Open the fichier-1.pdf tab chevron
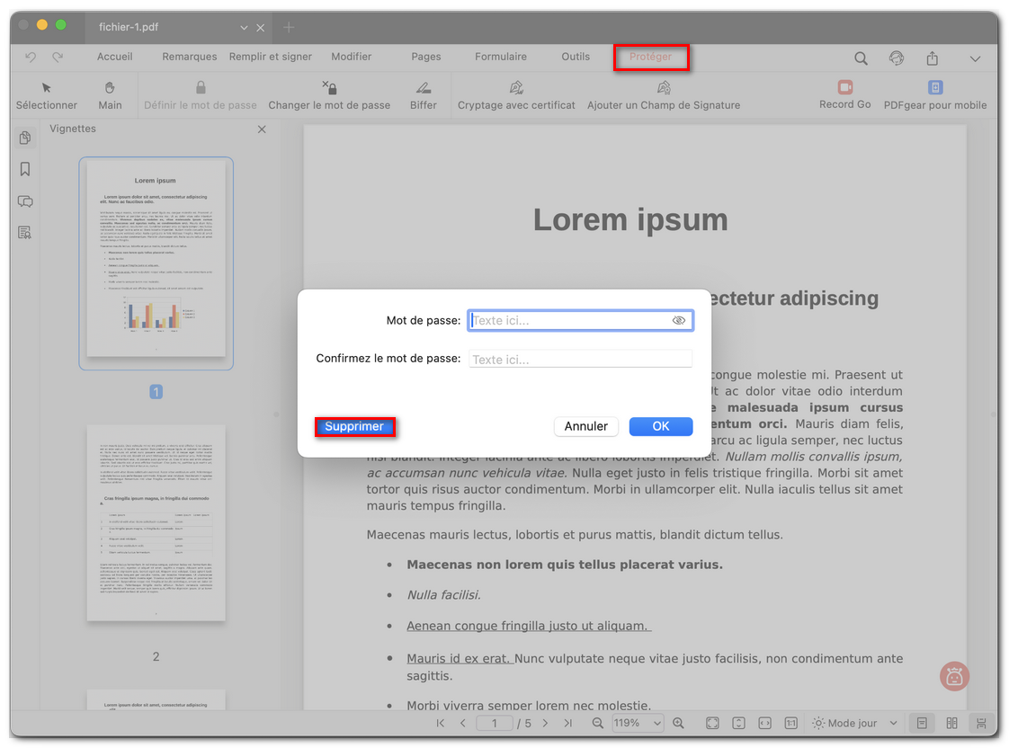The width and height of the screenshot is (1009, 748). [x=244, y=27]
